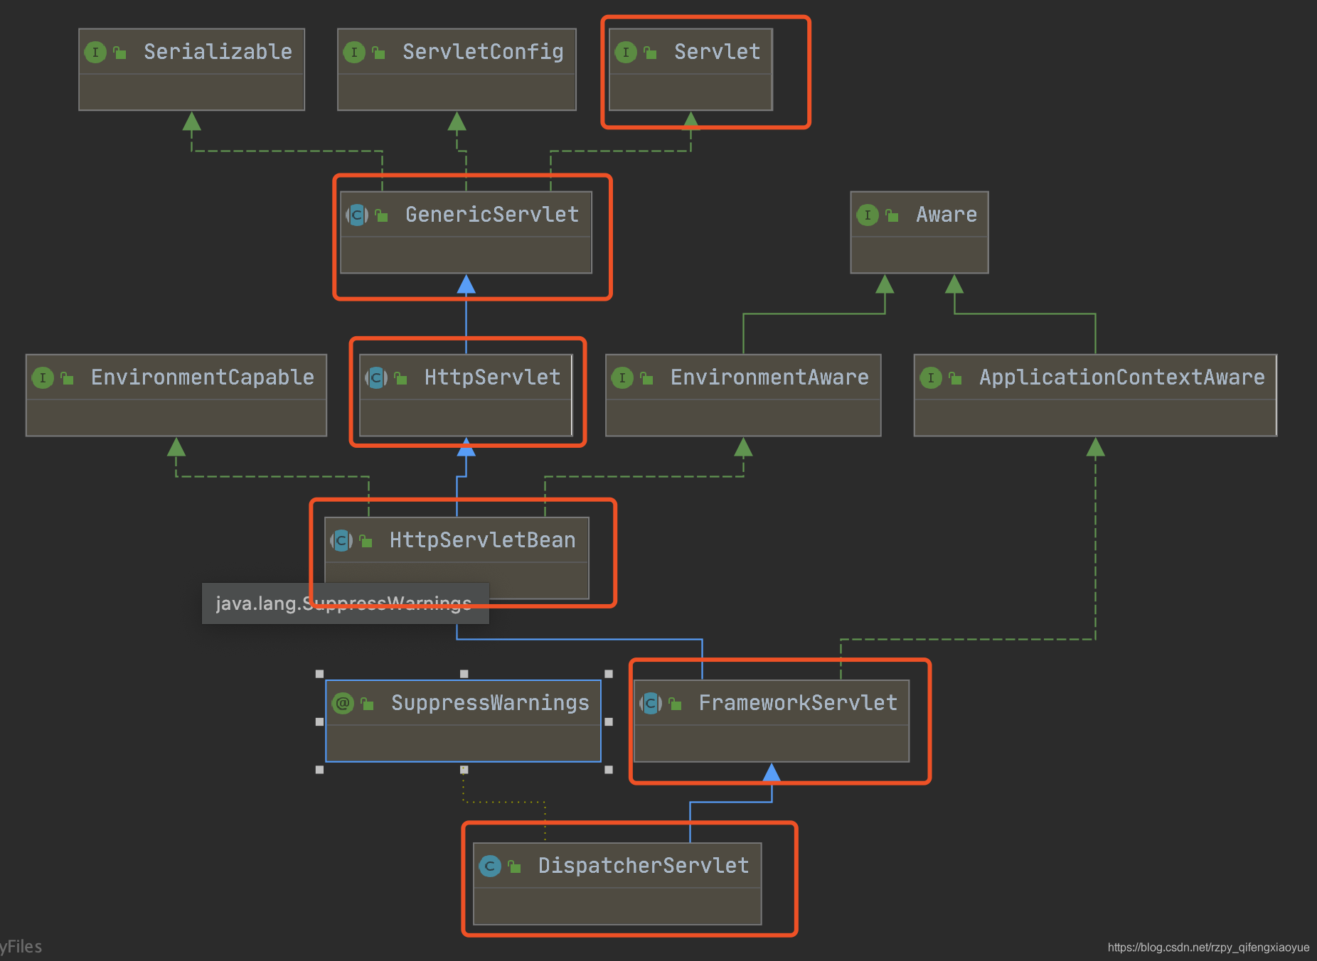Click the HttpServletBean abstract class icon
Image resolution: width=1317 pixels, height=961 pixels.
point(341,540)
